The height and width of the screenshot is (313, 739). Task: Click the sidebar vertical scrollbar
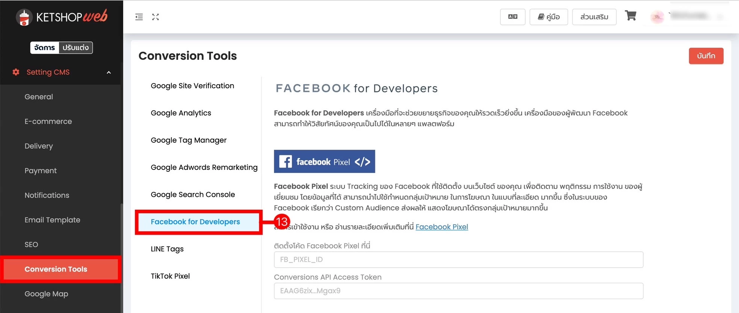tap(121, 258)
